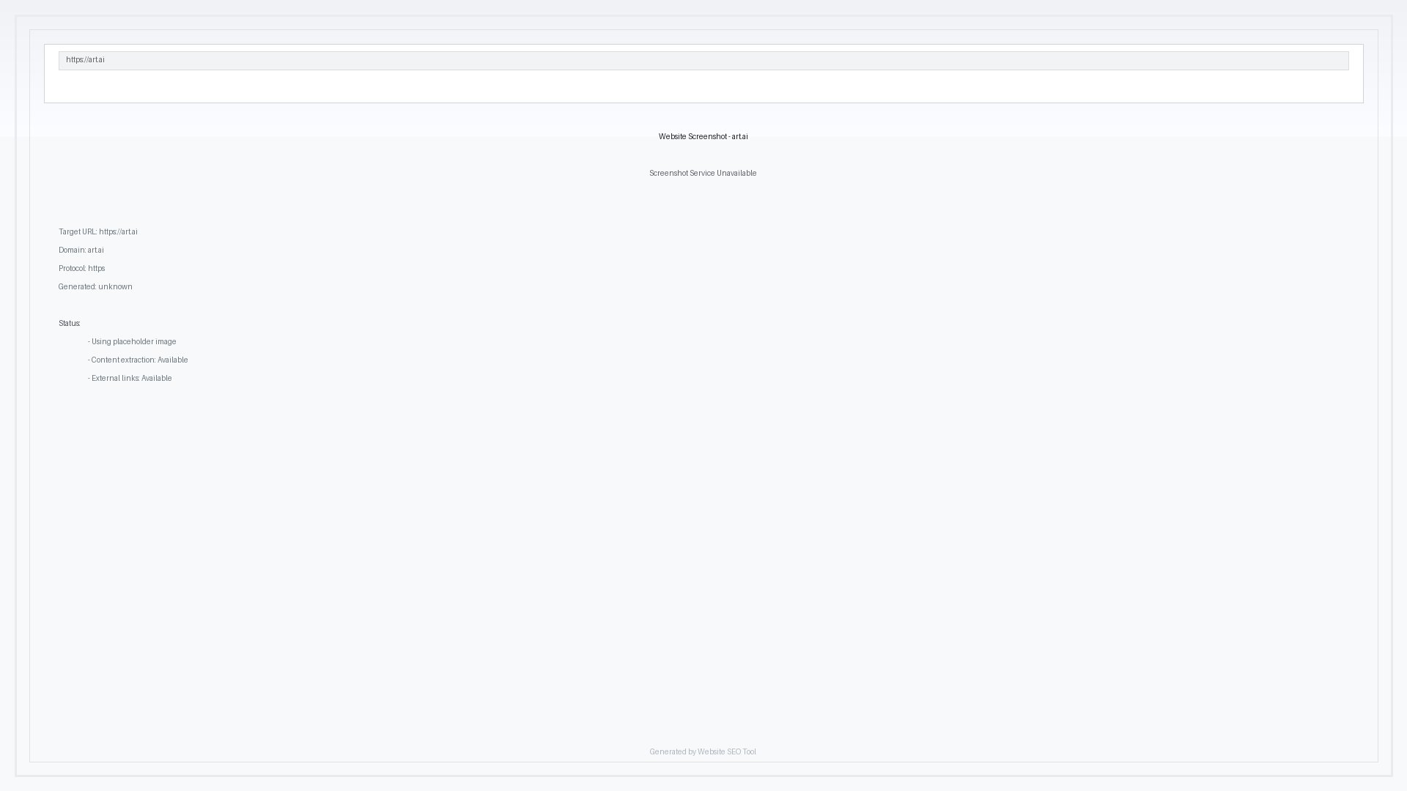
Task: Click the Screenshot Service Unavailable message
Action: (x=703, y=173)
